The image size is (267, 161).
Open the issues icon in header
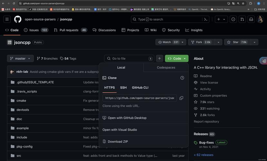point(233,19)
